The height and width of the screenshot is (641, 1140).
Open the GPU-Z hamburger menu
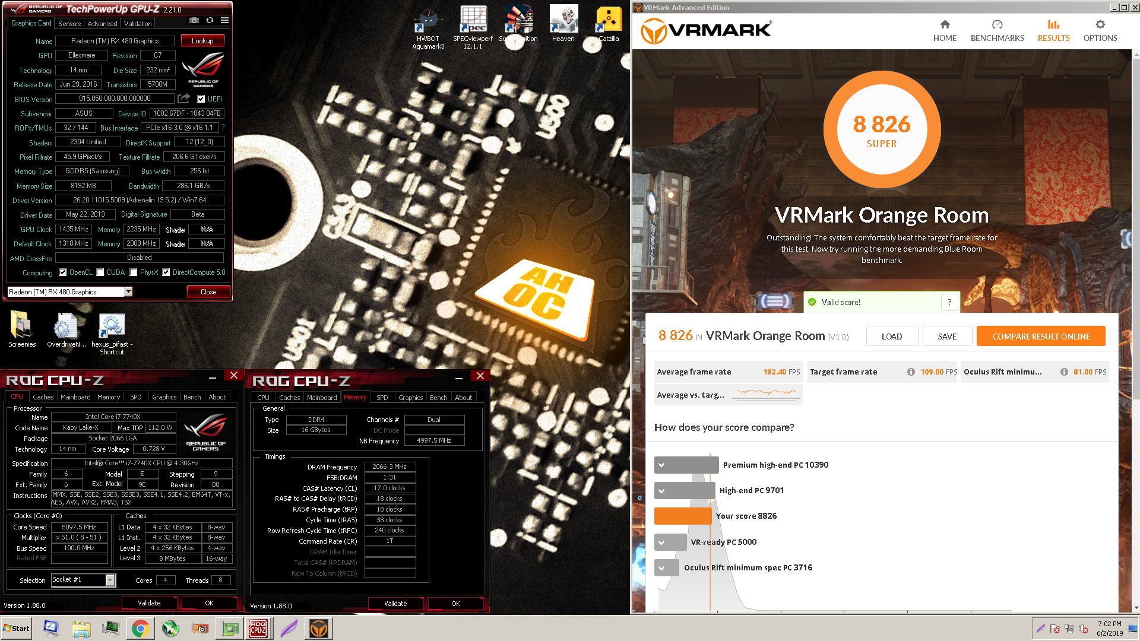click(224, 21)
